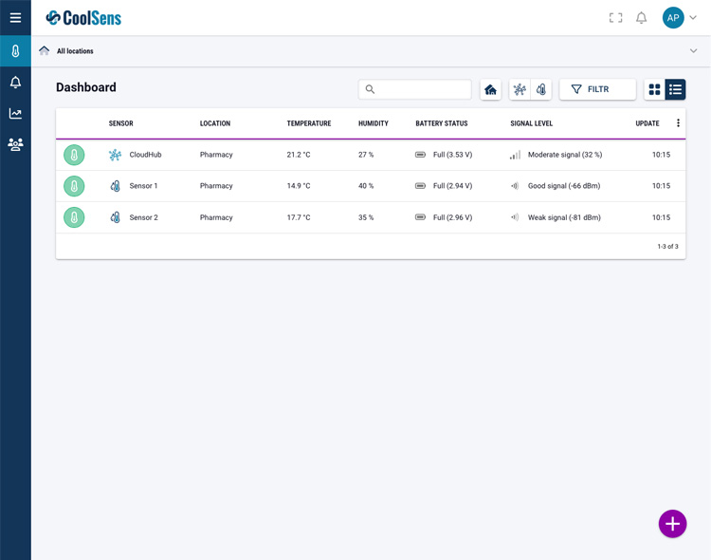The width and height of the screenshot is (711, 560).
Task: Open table column options three-dot menu
Action: tap(678, 123)
